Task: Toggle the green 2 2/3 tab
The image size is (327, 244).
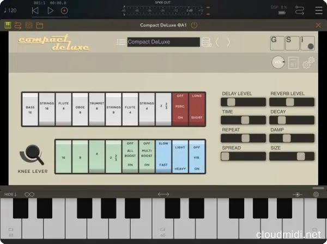Action: pyautogui.click(x=113, y=157)
